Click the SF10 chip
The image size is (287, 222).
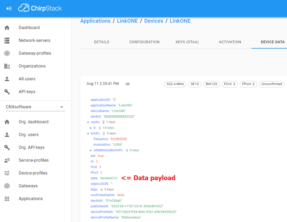click(195, 84)
